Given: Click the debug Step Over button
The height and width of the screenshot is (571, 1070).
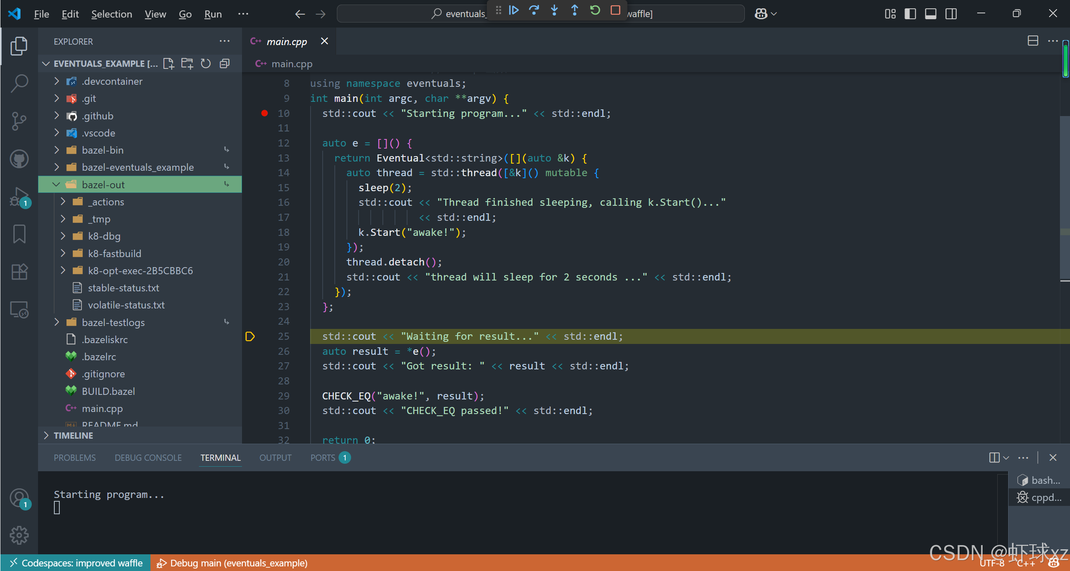Looking at the screenshot, I should (x=534, y=10).
